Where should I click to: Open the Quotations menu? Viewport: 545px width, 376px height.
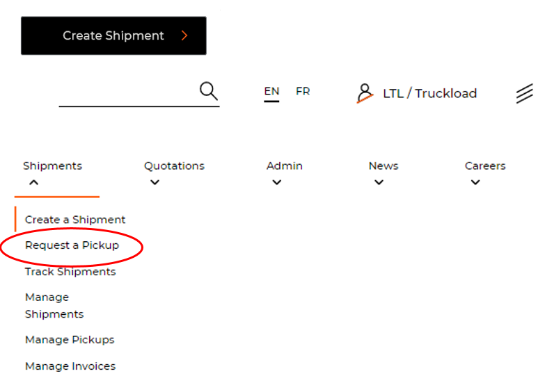pos(174,166)
